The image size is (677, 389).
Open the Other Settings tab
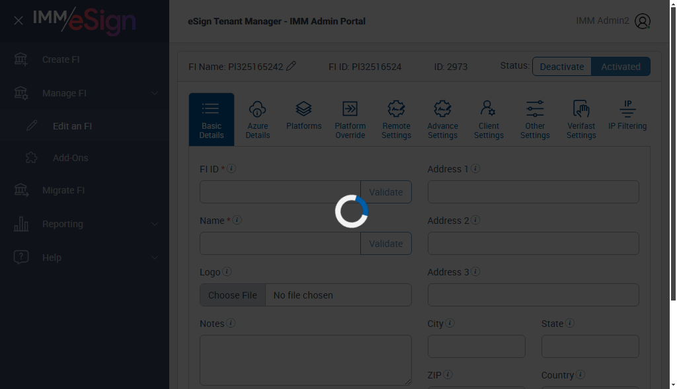pos(535,120)
